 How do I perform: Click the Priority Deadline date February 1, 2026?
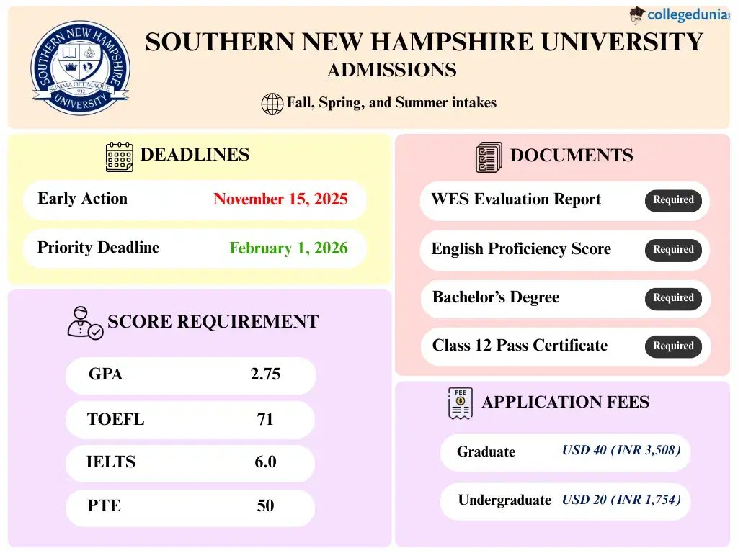(x=288, y=248)
